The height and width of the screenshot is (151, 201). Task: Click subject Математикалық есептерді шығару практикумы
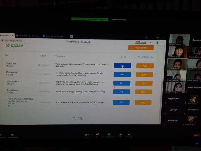(20, 100)
